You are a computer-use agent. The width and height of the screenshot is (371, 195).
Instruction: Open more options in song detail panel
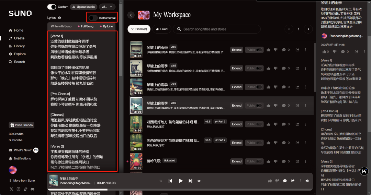364,52
